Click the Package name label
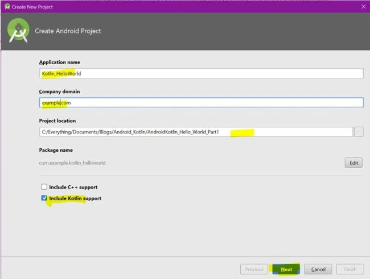This screenshot has width=370, height=279. 56,150
